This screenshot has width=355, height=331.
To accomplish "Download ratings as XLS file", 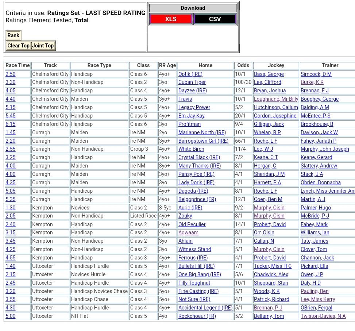I will click(171, 19).
